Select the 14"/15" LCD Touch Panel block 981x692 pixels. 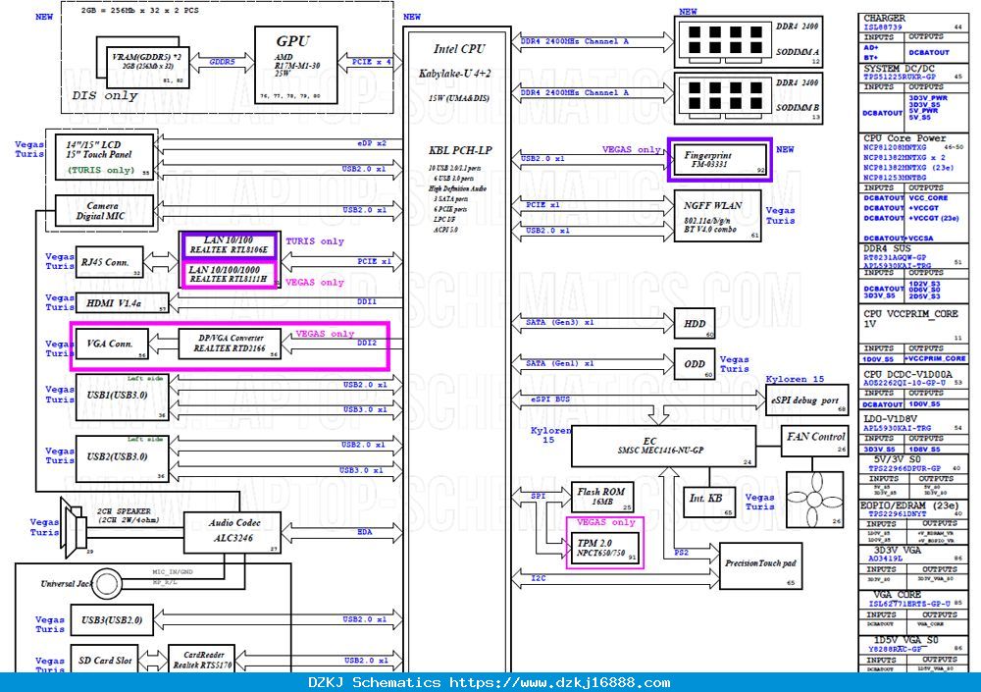[x=105, y=157]
